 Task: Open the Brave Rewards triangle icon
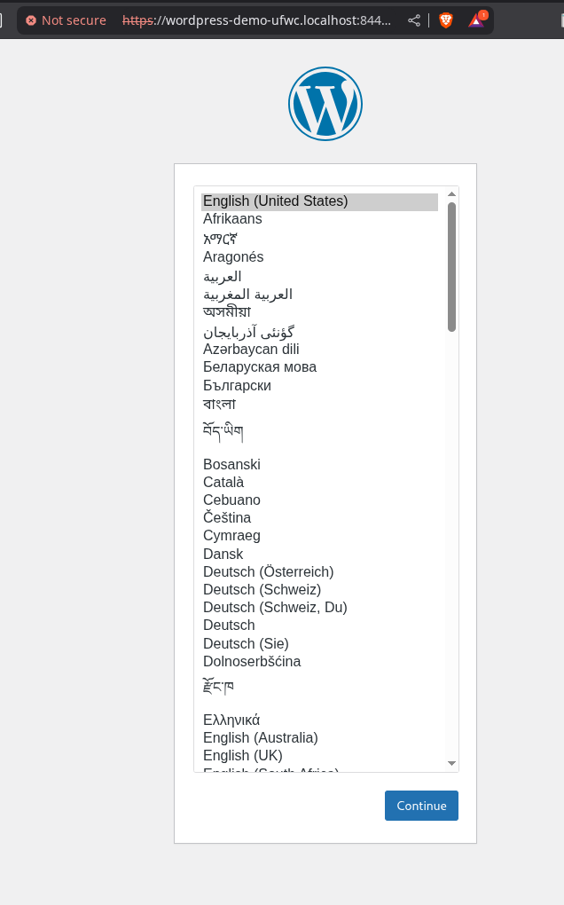(x=477, y=20)
